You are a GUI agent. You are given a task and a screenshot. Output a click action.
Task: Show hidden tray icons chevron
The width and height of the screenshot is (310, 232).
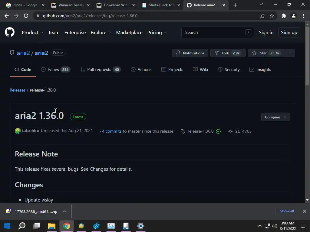(x=260, y=226)
